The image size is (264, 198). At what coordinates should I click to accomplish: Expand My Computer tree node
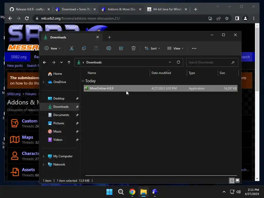click(x=43, y=156)
